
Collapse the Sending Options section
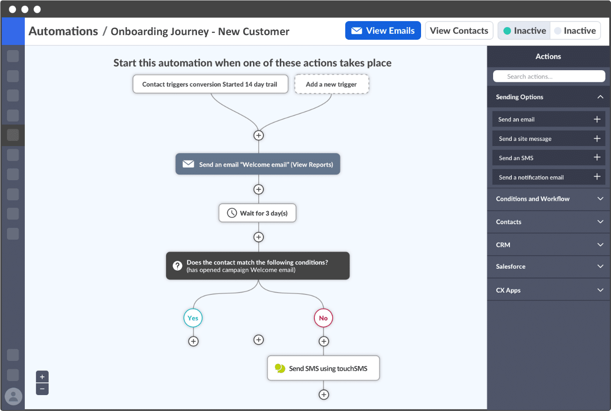click(x=600, y=97)
